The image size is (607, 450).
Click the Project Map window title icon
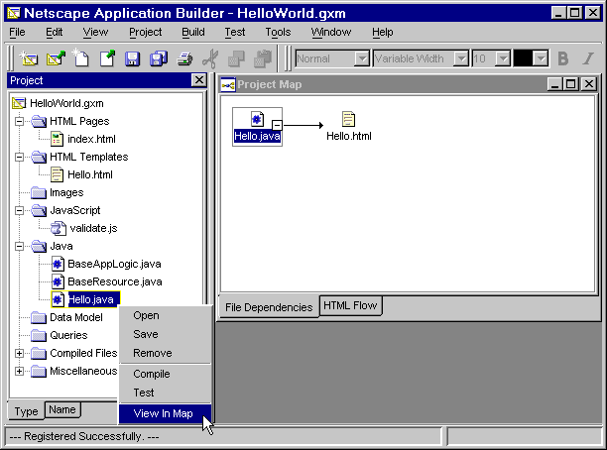228,84
